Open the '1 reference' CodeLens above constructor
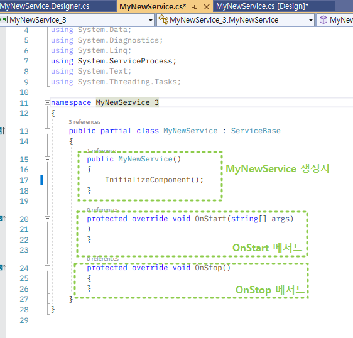 (x=102, y=150)
